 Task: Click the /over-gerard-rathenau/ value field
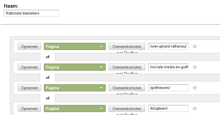click(x=168, y=46)
